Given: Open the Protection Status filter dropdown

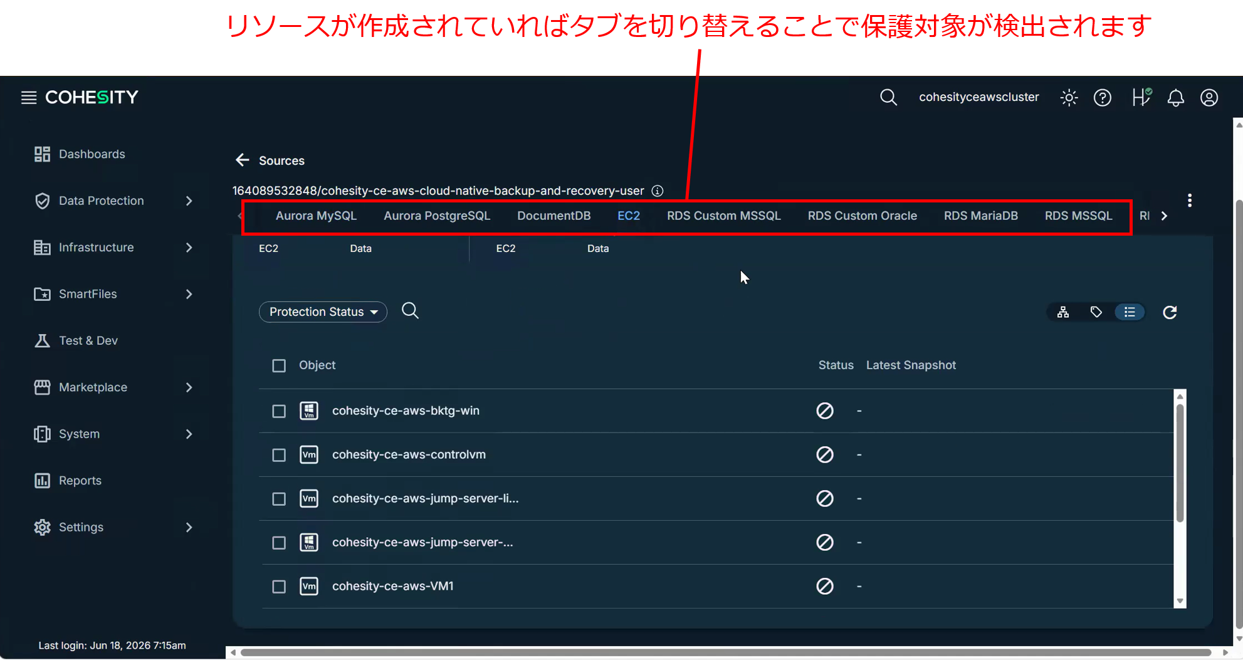Looking at the screenshot, I should 323,312.
